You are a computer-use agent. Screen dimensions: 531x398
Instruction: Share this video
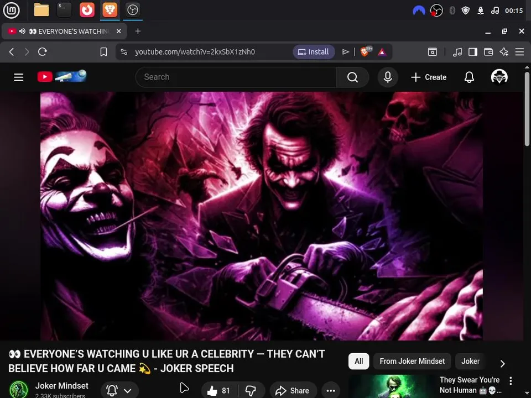293,391
